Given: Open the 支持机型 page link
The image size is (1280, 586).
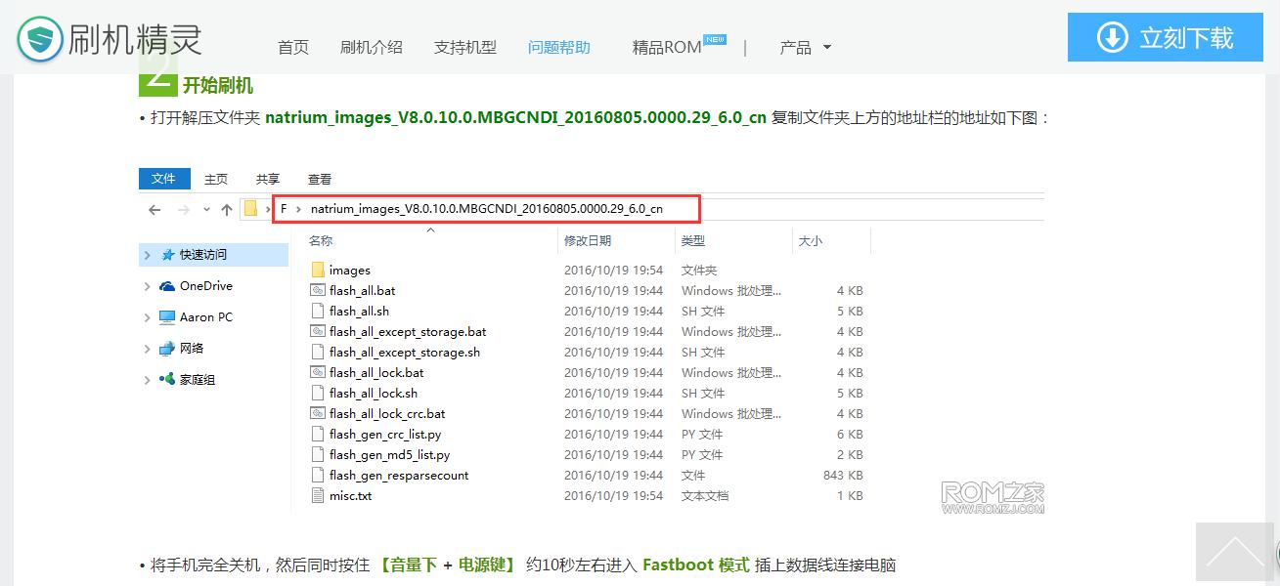Looking at the screenshot, I should (464, 47).
